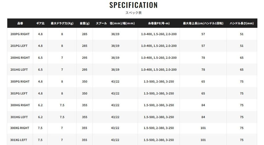Screen dimensions: 264x145
Task: Select the 最大巻上長 column header
Action: (x=203, y=23)
